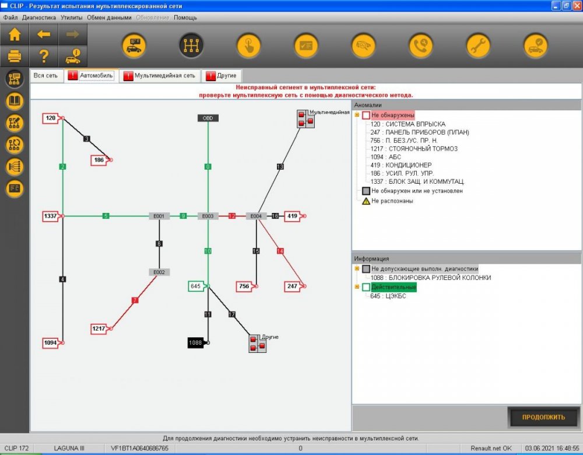The width and height of the screenshot is (583, 455).
Task: Open the report page sidebar icon
Action: coord(15,188)
